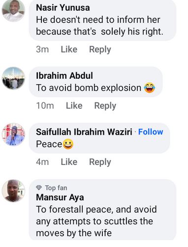Click the Top fan diamond badge icon

point(39,188)
